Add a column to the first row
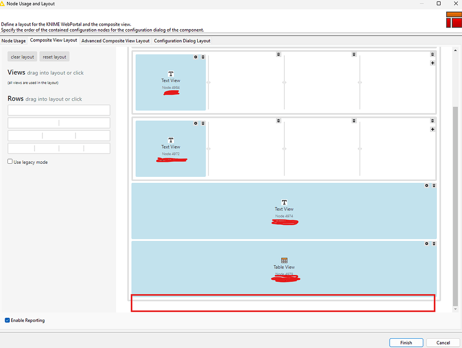 (x=432, y=62)
